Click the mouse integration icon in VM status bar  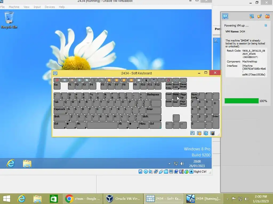pyautogui.click(x=186, y=172)
